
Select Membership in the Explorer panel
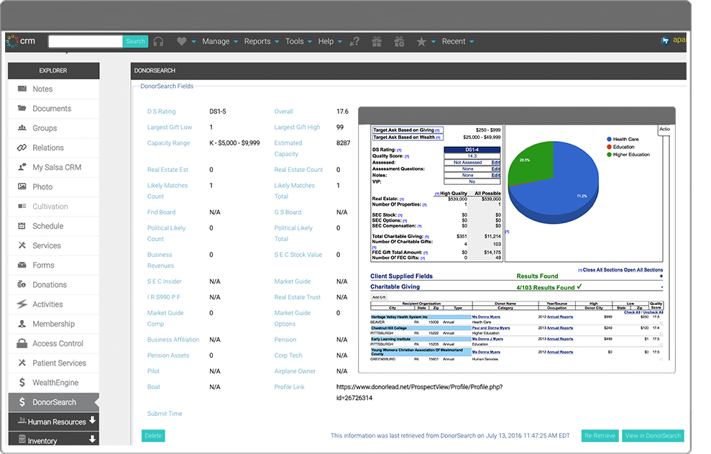pyautogui.click(x=53, y=324)
